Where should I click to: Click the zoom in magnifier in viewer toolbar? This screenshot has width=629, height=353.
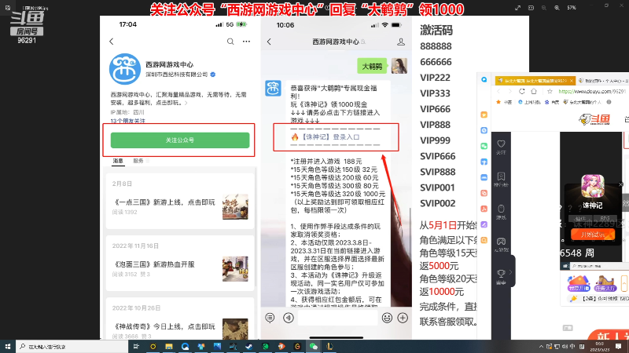[557, 8]
